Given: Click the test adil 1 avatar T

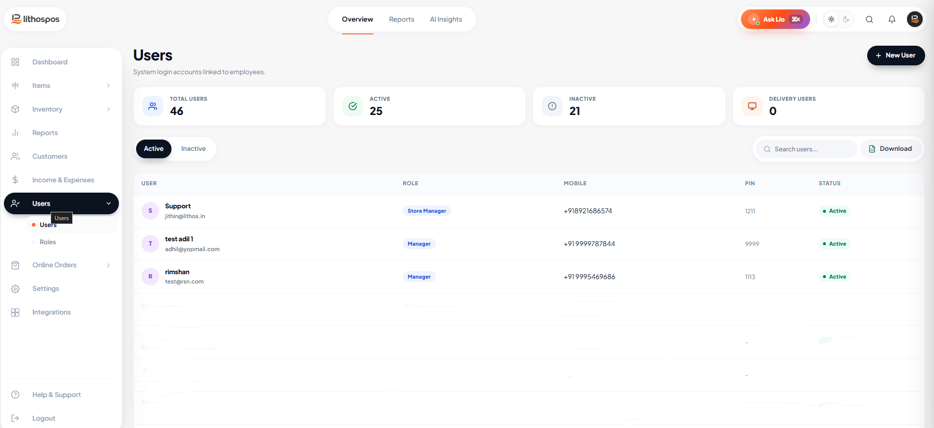Looking at the screenshot, I should click(x=150, y=244).
